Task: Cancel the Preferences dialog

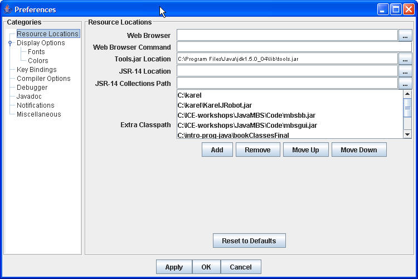Action: tap(241, 267)
